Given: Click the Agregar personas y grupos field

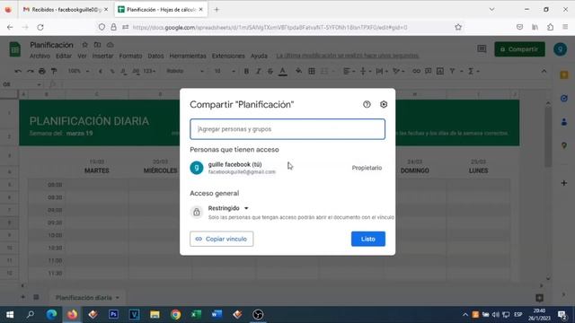Looking at the screenshot, I should pyautogui.click(x=287, y=129).
